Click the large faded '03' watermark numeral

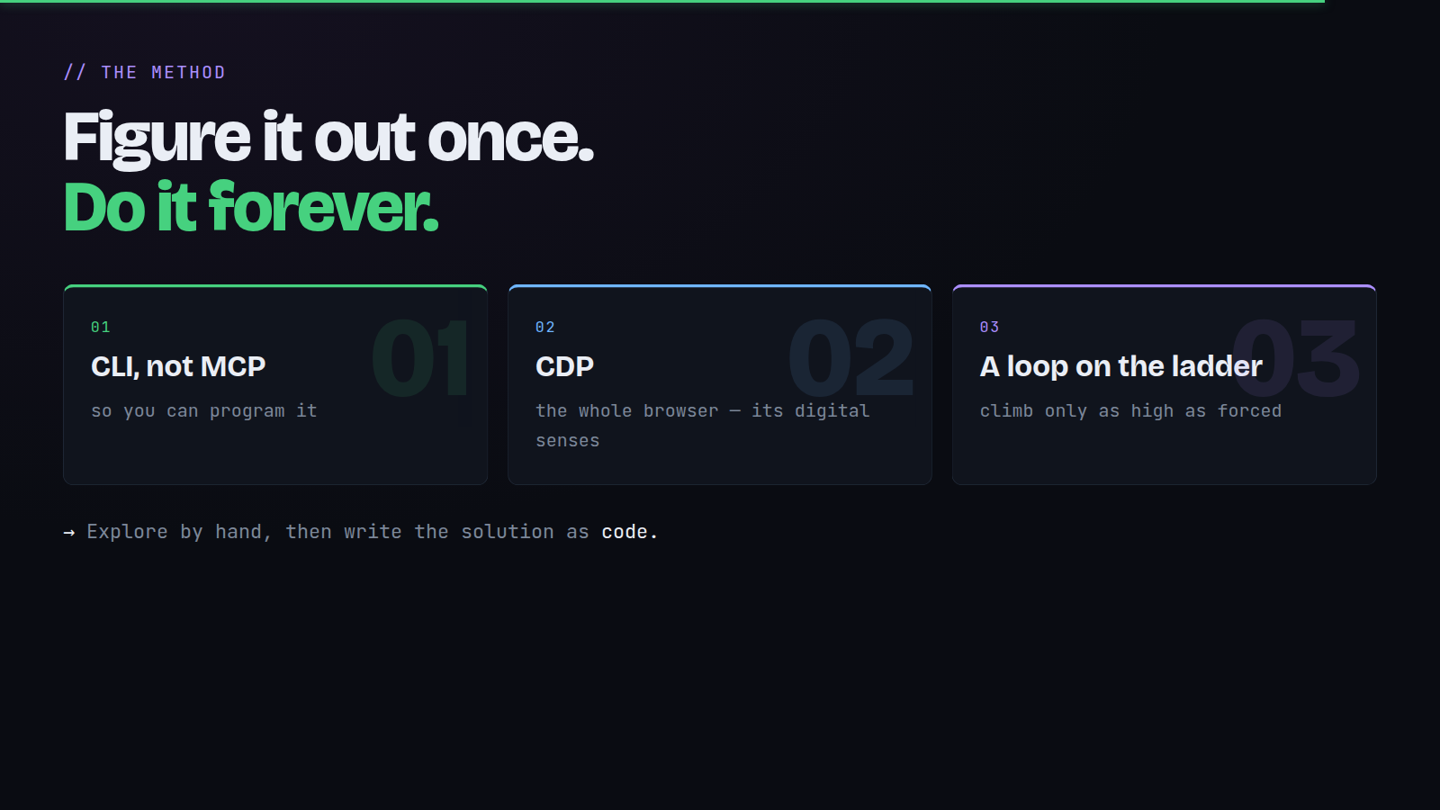pyautogui.click(x=1296, y=358)
